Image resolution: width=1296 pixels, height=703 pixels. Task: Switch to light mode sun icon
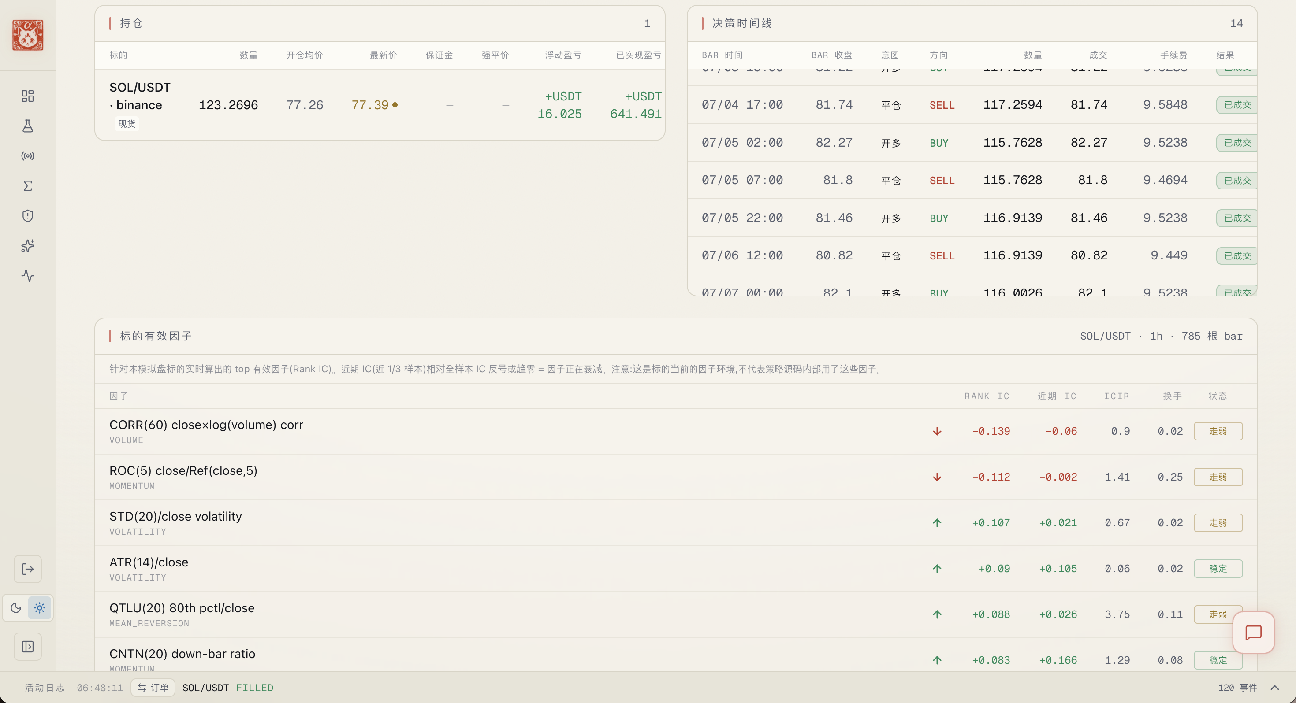40,608
